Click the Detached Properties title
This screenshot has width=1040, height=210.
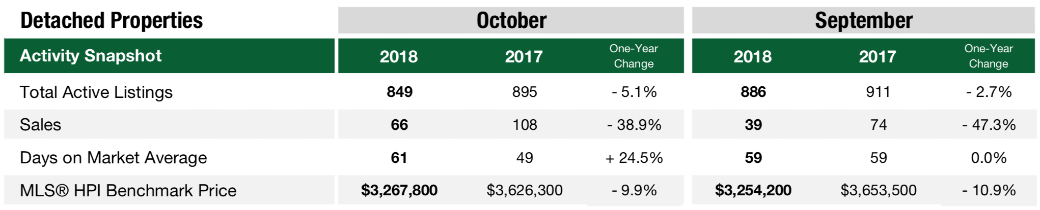(x=112, y=21)
